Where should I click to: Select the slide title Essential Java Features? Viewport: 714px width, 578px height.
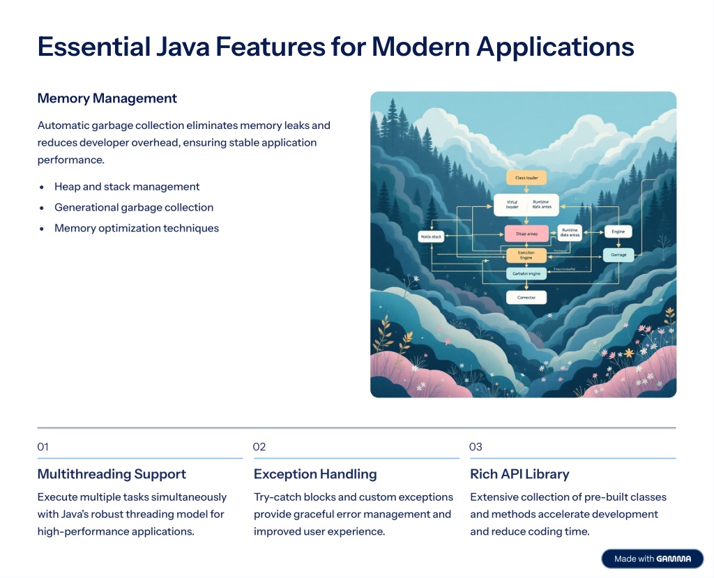(335, 47)
